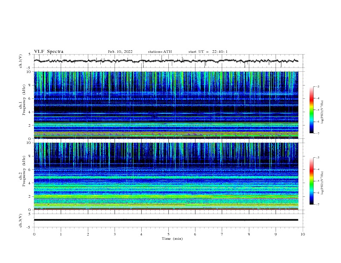
Task: Click the 'Time (min)' axis label
Action: tap(172, 239)
